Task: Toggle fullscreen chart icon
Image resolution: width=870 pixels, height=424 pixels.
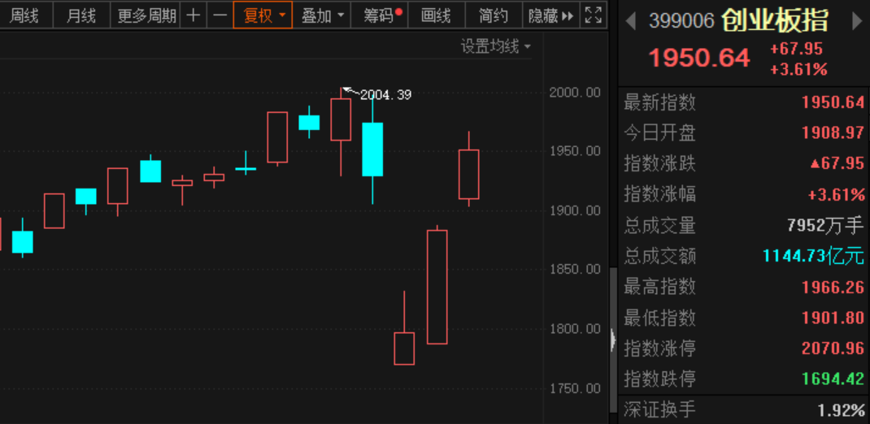Action: [593, 15]
